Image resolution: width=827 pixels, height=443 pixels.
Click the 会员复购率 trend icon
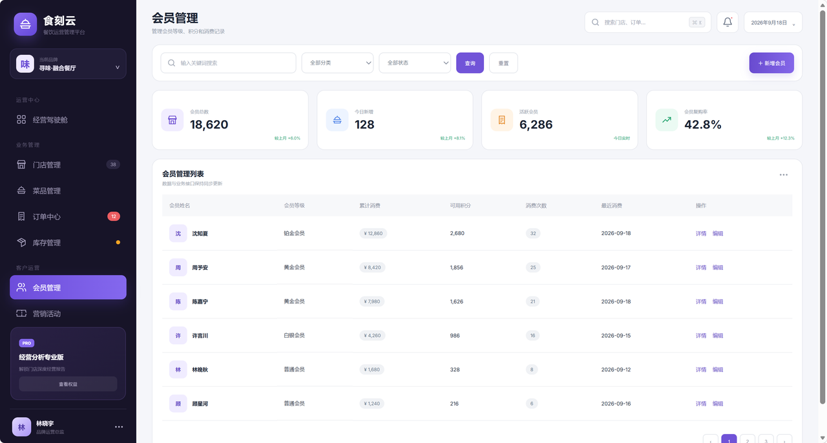tap(667, 120)
